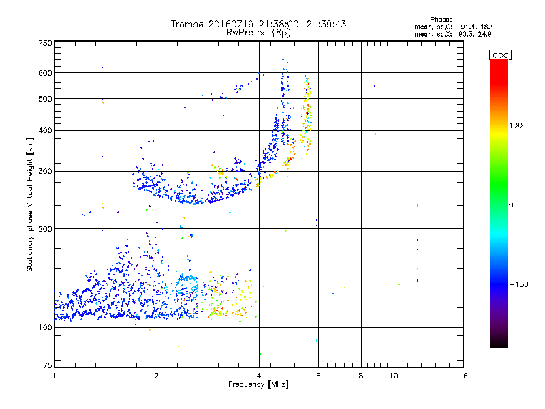Click the y-axis label '600'
This screenshot has width=545, height=409.
[x=45, y=73]
